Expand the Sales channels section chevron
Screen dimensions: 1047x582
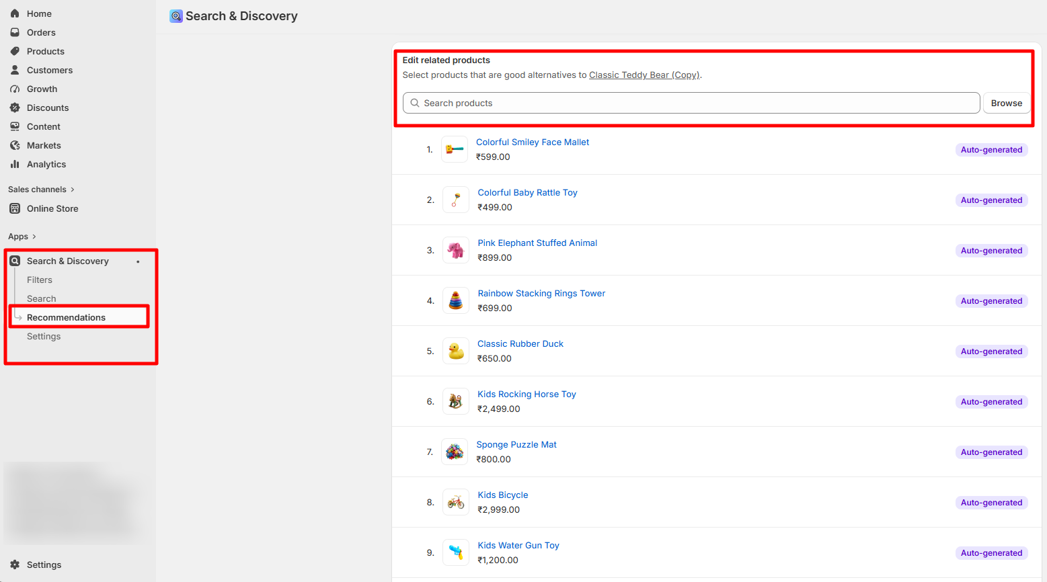pyautogui.click(x=73, y=190)
